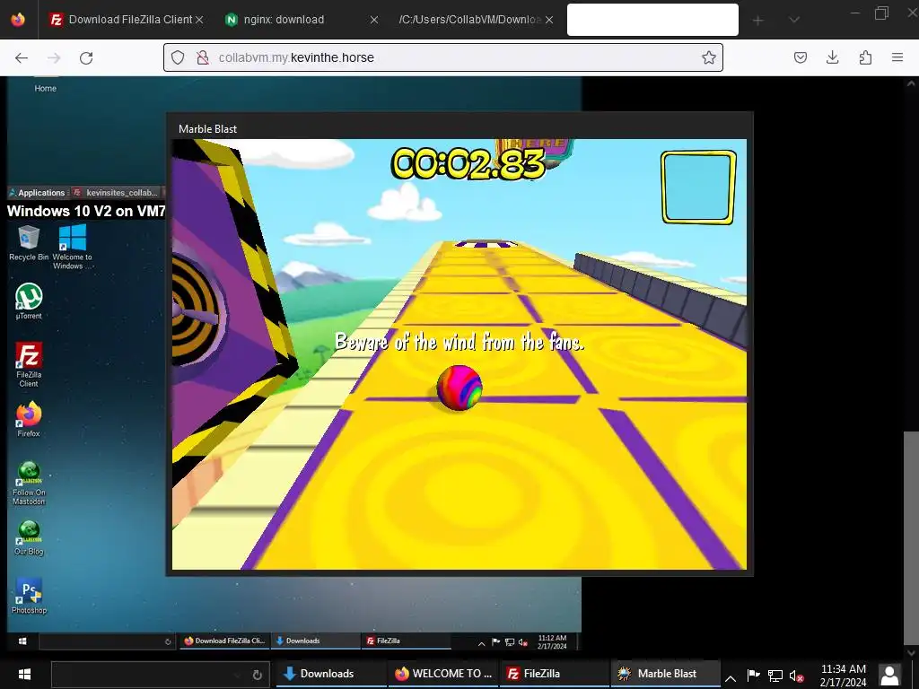Switch to Marble Blast taskbar item
Viewport: 919px width, 689px height.
(x=666, y=674)
